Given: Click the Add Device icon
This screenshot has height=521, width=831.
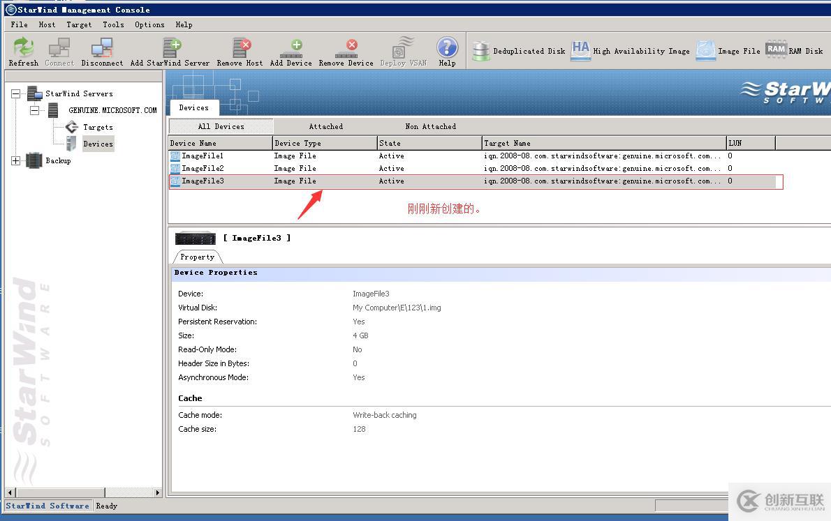Looking at the screenshot, I should point(291,48).
